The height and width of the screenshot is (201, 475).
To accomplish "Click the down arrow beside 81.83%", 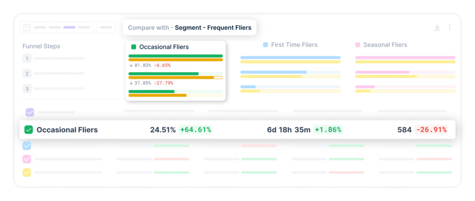I will pyautogui.click(x=131, y=65).
